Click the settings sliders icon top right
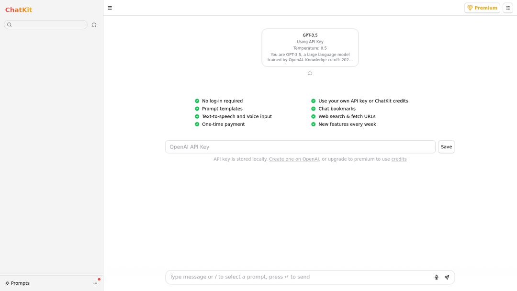This screenshot has height=291, width=517. pos(508,8)
